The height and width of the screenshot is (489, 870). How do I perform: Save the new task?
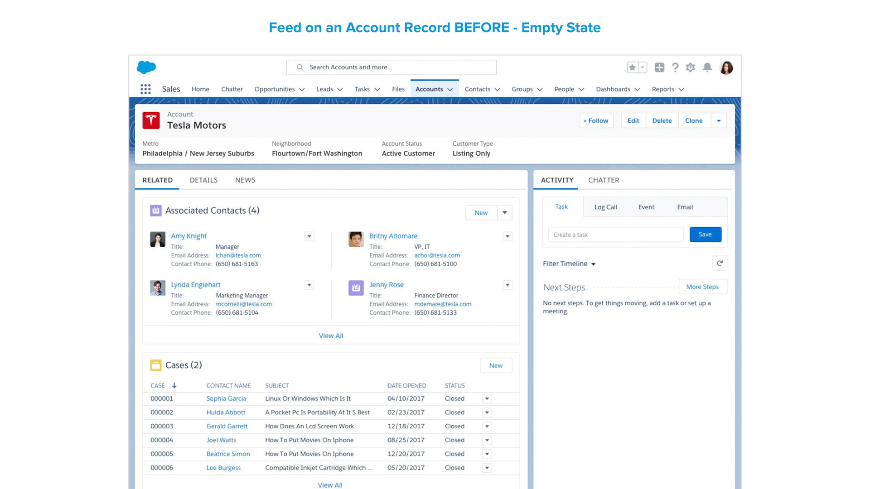tap(706, 235)
